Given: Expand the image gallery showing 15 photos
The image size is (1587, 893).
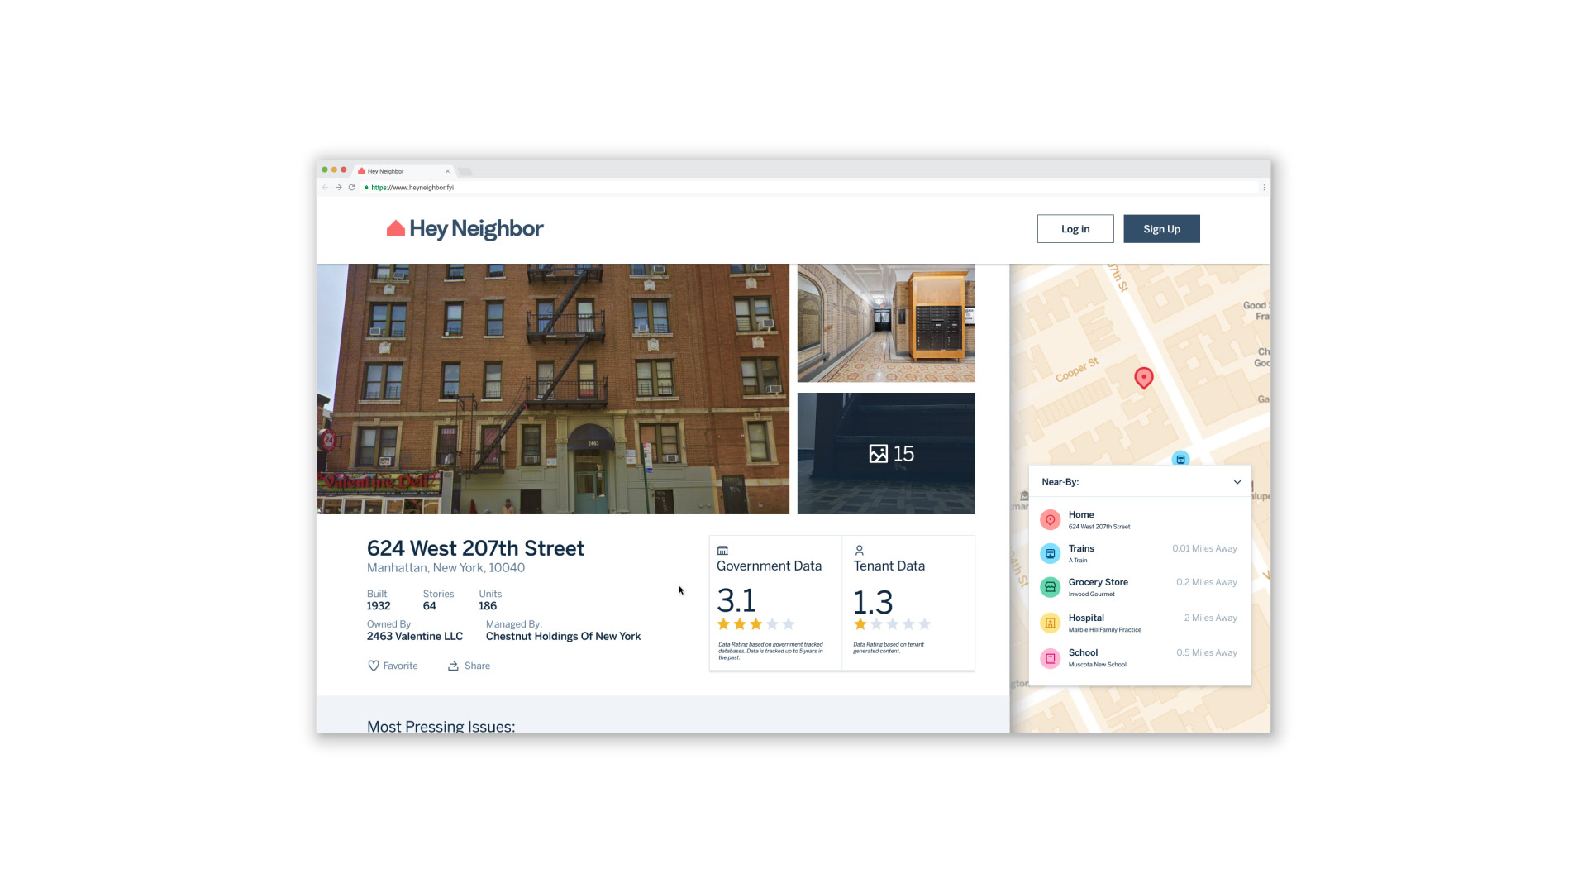Looking at the screenshot, I should pos(889,454).
